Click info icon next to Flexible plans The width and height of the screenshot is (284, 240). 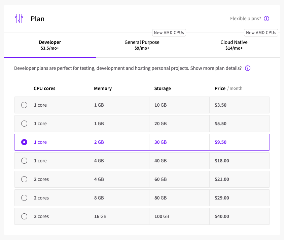pos(267,19)
